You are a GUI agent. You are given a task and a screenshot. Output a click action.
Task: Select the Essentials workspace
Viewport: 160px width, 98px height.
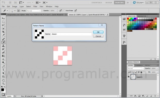point(97,3)
